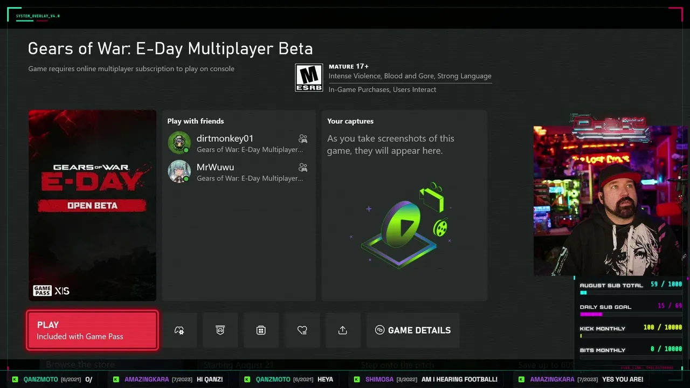Image resolution: width=690 pixels, height=388 pixels.
Task: Click the ESRB Mature rating logo
Action: click(309, 78)
